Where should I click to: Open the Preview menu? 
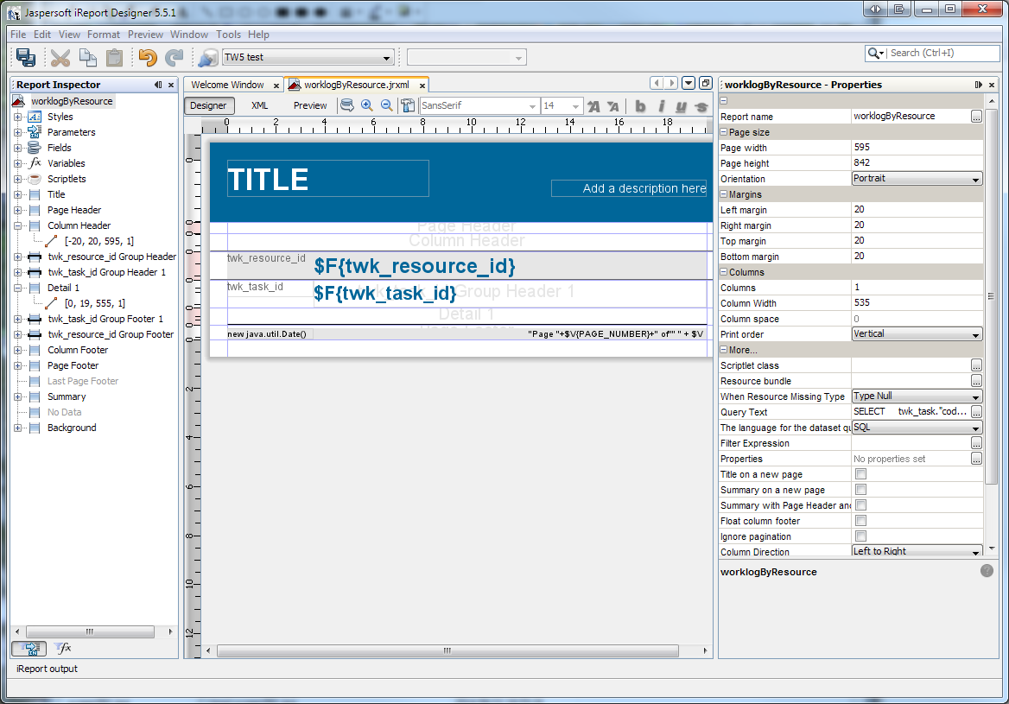click(145, 35)
